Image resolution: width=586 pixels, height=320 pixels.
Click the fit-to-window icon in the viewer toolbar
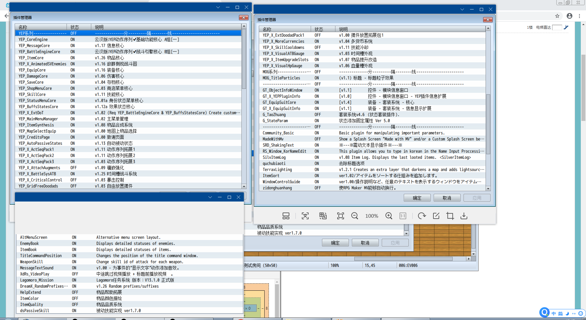point(341,216)
